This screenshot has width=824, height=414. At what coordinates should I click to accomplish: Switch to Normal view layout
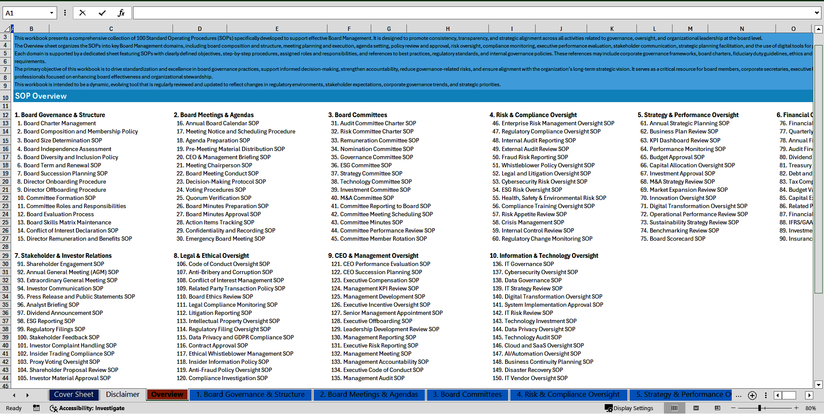674,408
